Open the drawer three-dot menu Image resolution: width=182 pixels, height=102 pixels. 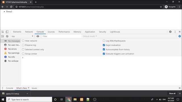(3, 88)
